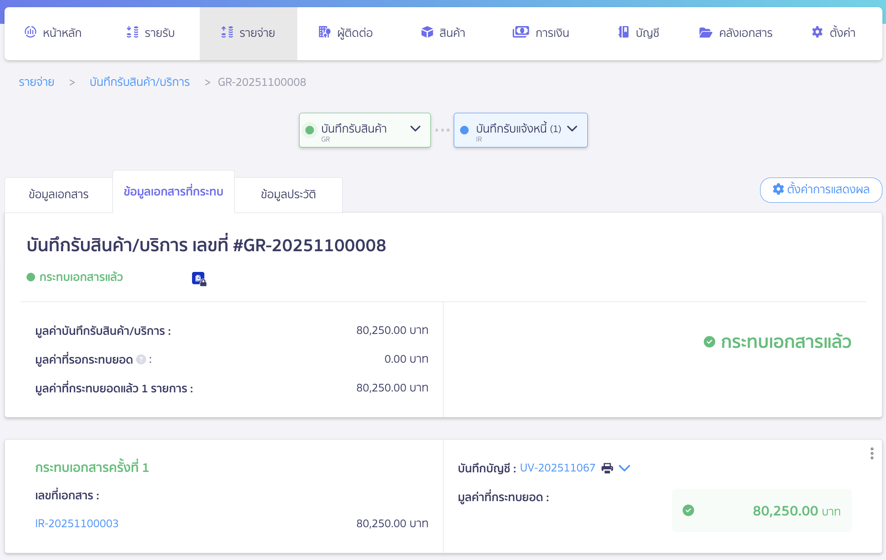
Task: Click the printer icon next to UV-202511067
Action: click(x=607, y=468)
